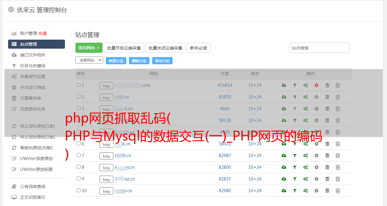Select the checkbox for row 10

[78, 190]
